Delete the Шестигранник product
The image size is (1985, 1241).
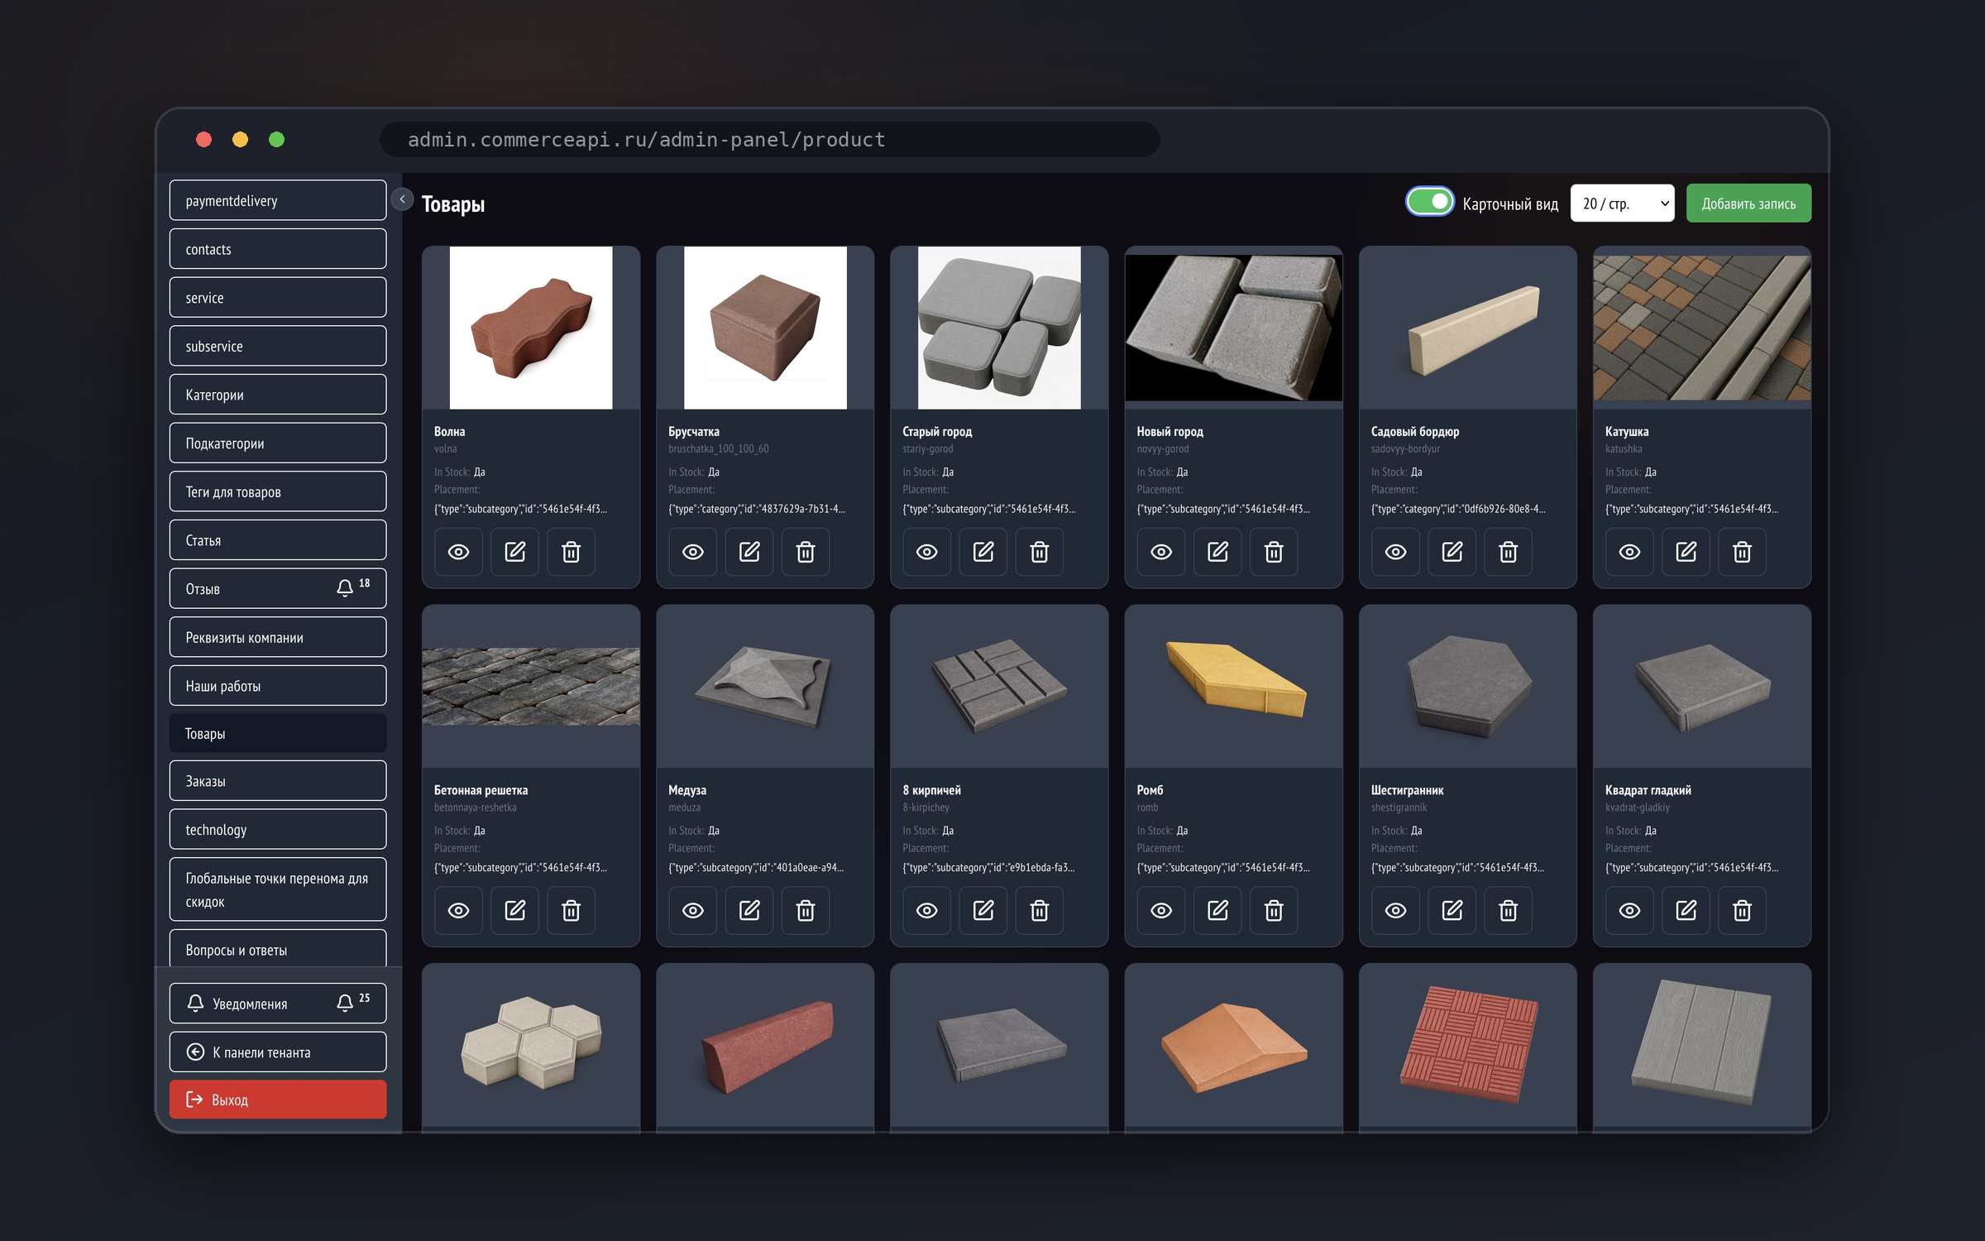[x=1509, y=911]
